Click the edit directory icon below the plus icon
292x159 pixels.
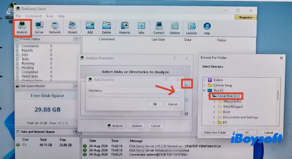[x=186, y=99]
